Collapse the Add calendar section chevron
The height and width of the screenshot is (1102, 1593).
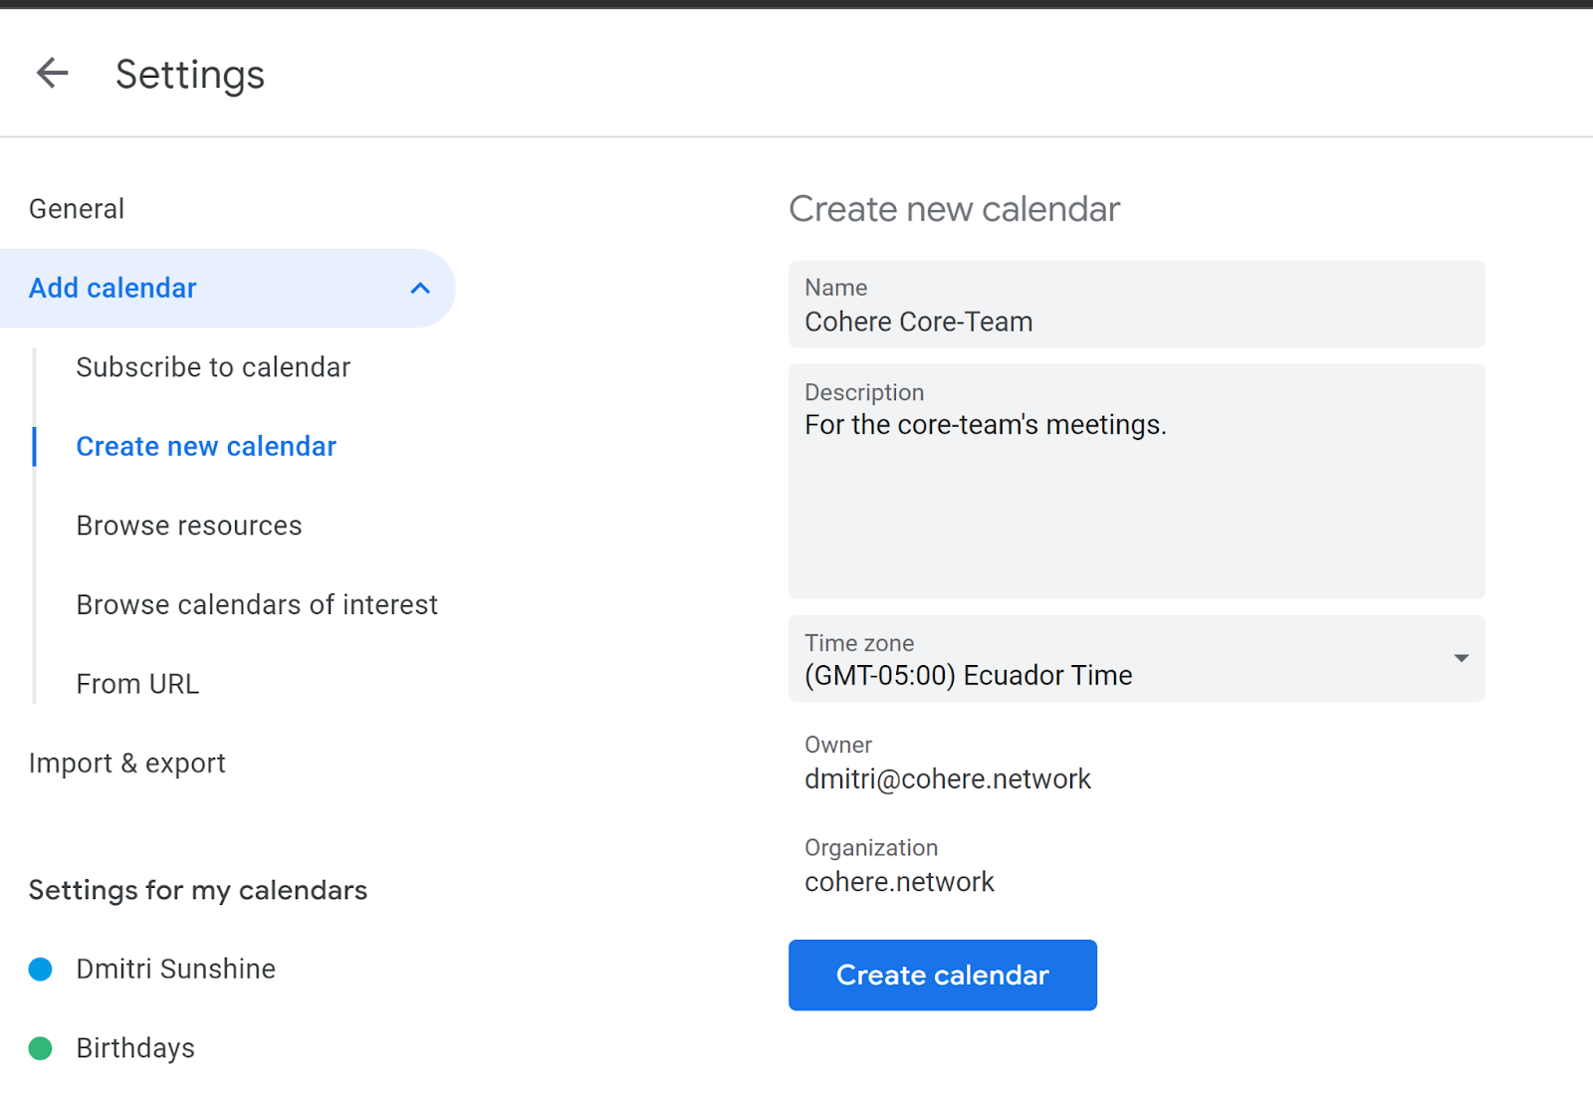tap(420, 289)
